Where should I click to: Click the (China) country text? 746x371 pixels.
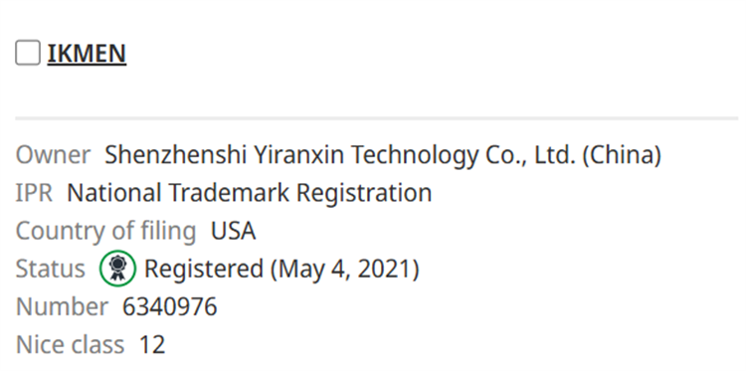click(x=622, y=154)
